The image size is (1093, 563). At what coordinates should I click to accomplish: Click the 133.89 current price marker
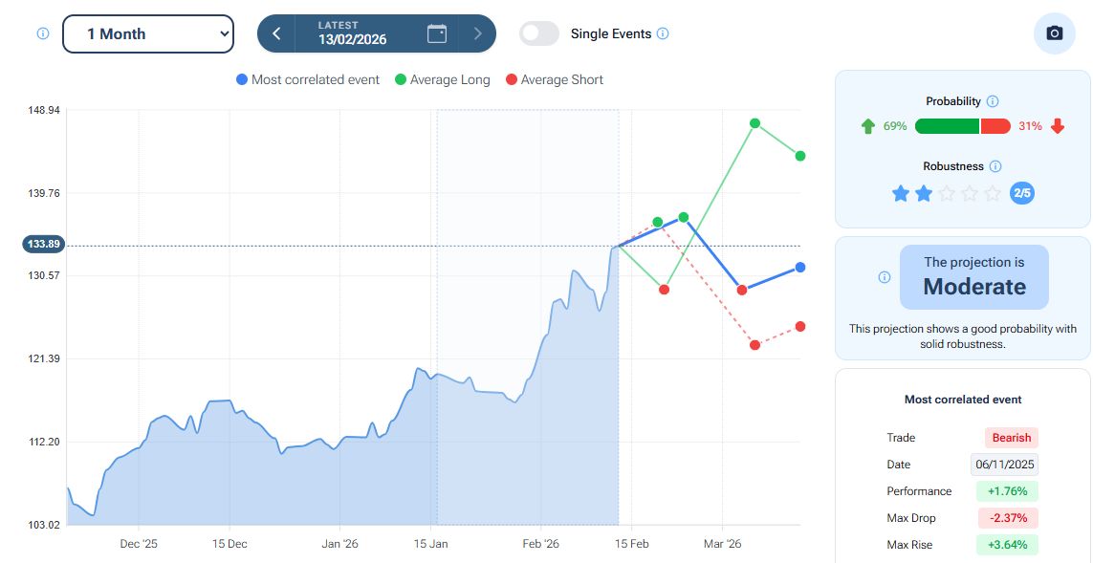coord(44,245)
